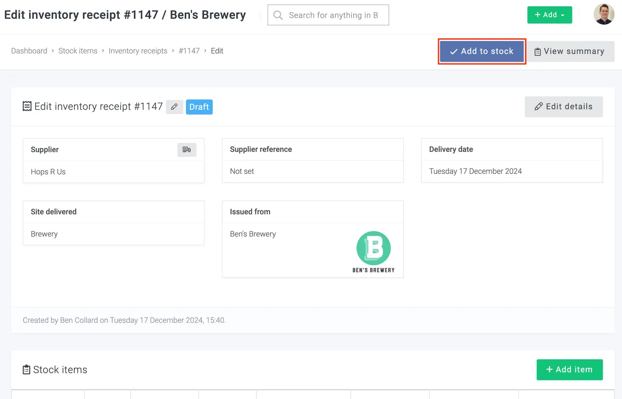Open the Stock items breadcrumb link
Viewport: 622px width, 399px height.
[x=78, y=50]
